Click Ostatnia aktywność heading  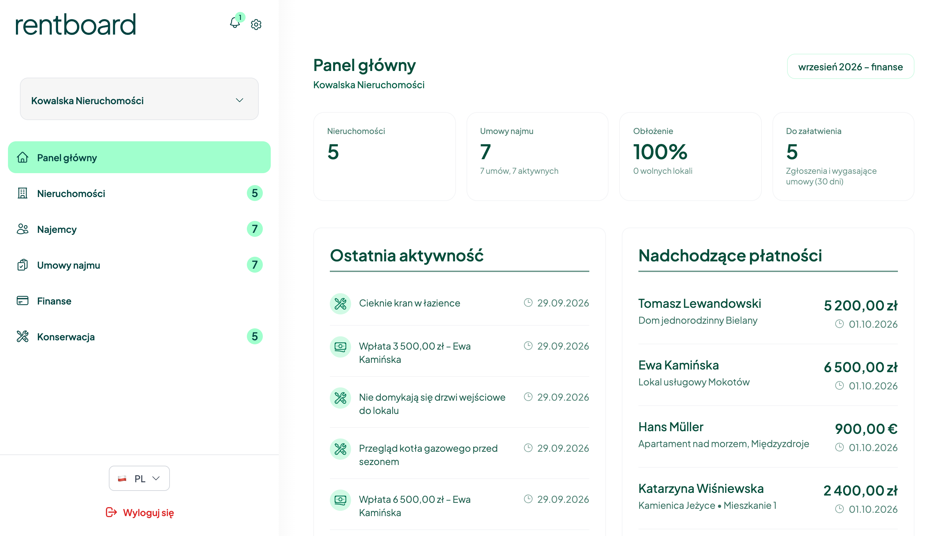click(407, 255)
